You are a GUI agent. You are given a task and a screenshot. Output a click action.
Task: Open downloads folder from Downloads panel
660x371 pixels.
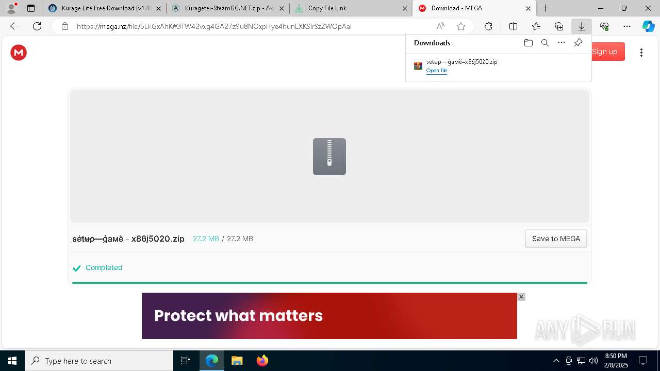click(x=528, y=43)
